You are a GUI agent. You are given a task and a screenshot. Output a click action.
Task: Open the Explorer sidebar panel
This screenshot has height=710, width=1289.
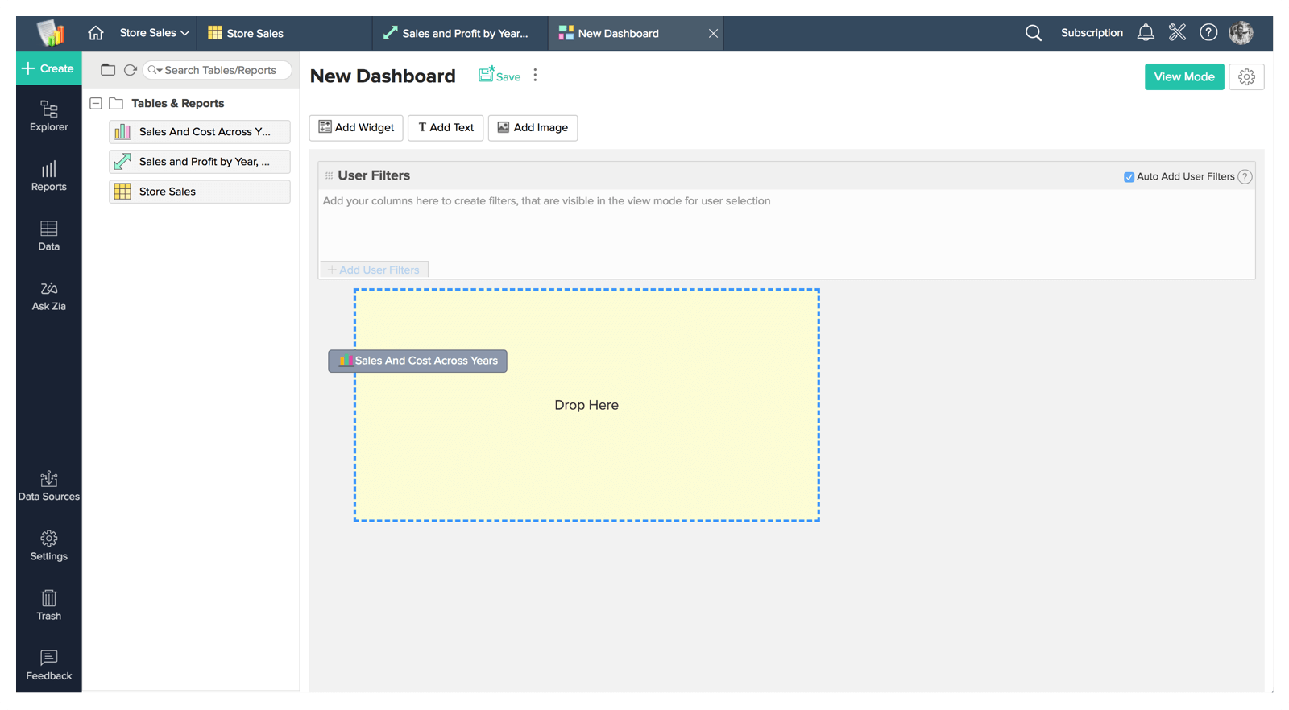(x=48, y=116)
